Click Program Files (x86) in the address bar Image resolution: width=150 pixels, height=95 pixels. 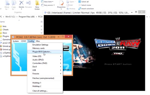(x=26, y=17)
